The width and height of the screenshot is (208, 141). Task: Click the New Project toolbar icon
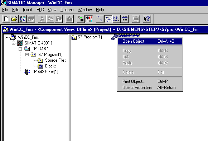tap(6, 19)
